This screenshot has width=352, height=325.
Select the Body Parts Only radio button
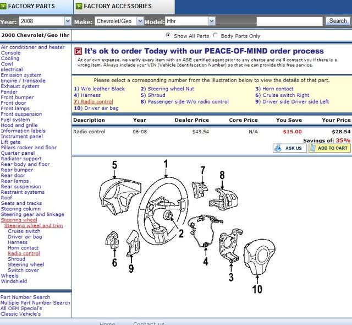[x=215, y=35]
